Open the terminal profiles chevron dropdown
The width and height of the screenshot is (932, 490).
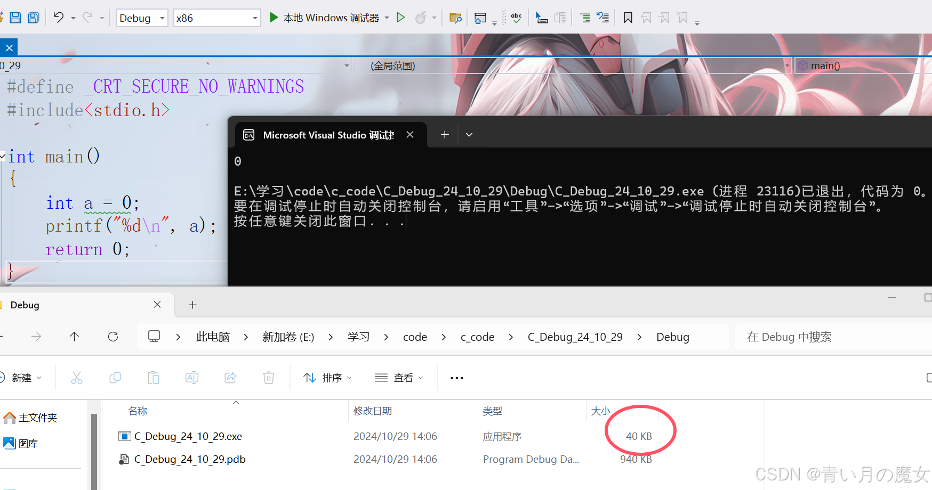[469, 135]
